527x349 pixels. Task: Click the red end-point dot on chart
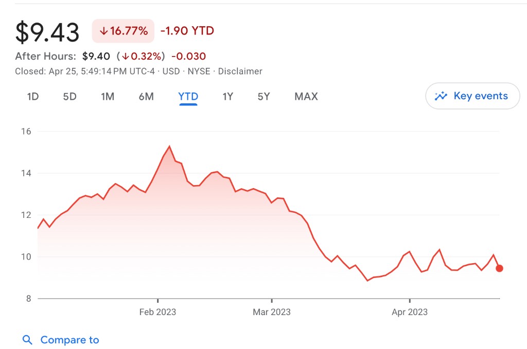coord(499,268)
